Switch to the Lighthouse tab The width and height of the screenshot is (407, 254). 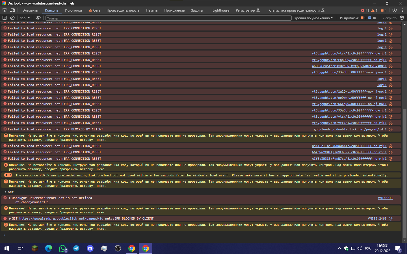[221, 10]
